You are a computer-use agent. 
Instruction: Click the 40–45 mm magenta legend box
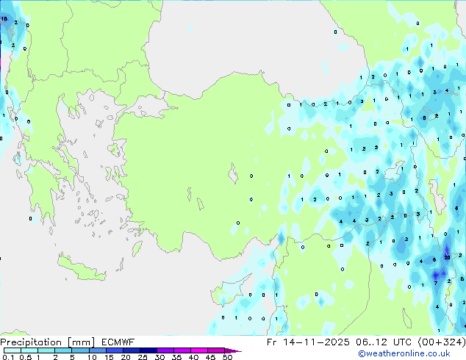[199, 350]
